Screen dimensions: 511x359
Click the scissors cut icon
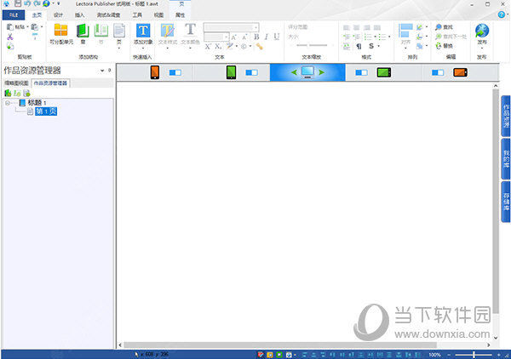10,37
